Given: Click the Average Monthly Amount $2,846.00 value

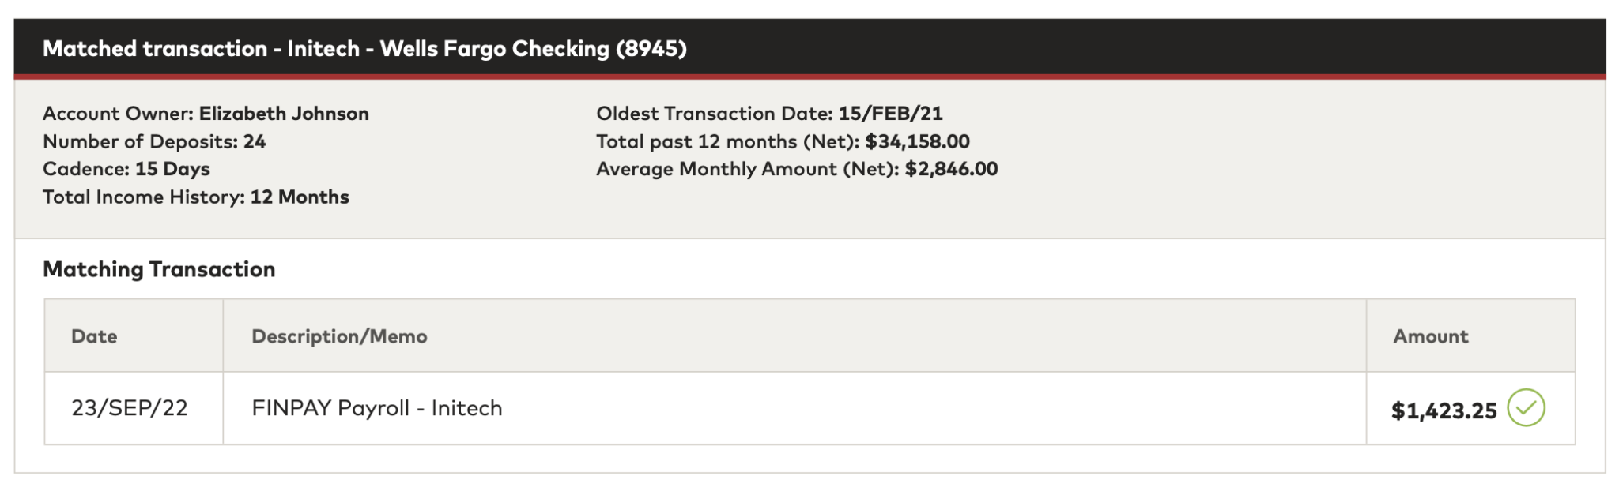Looking at the screenshot, I should 951,169.
